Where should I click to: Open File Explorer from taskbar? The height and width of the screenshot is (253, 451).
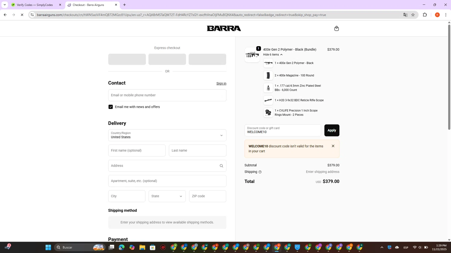pos(142,247)
